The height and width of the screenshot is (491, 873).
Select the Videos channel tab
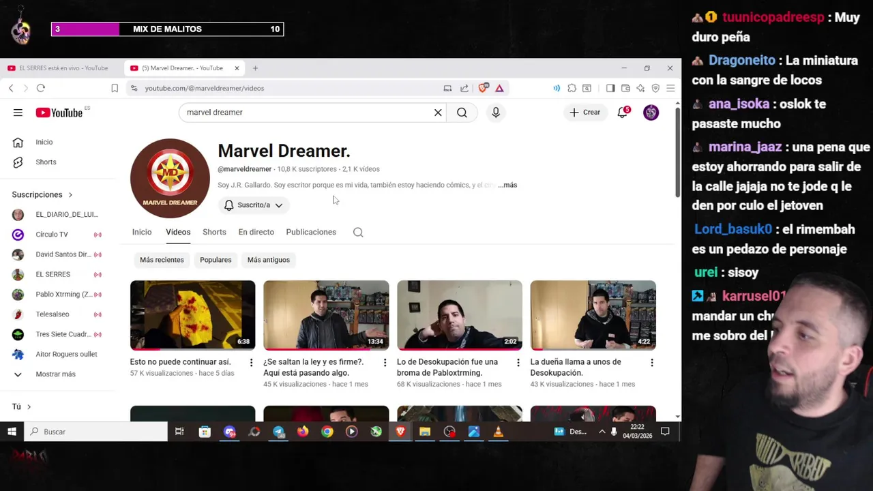[x=178, y=233]
